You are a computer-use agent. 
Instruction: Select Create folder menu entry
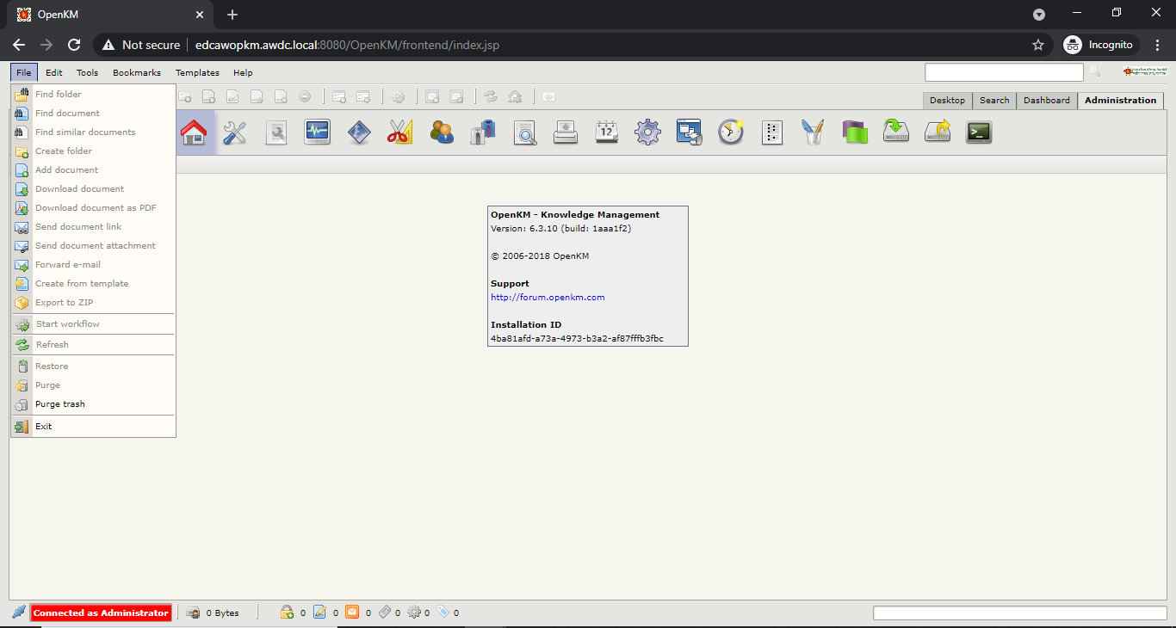[93, 151]
